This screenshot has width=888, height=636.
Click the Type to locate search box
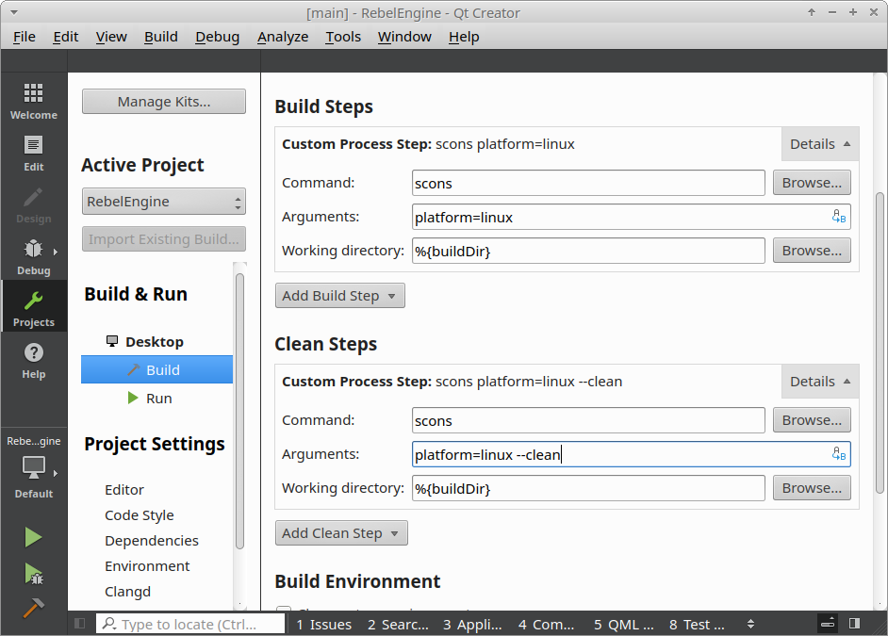190,624
